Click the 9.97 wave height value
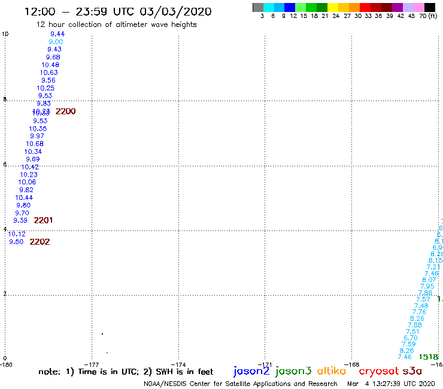 pyautogui.click(x=37, y=136)
